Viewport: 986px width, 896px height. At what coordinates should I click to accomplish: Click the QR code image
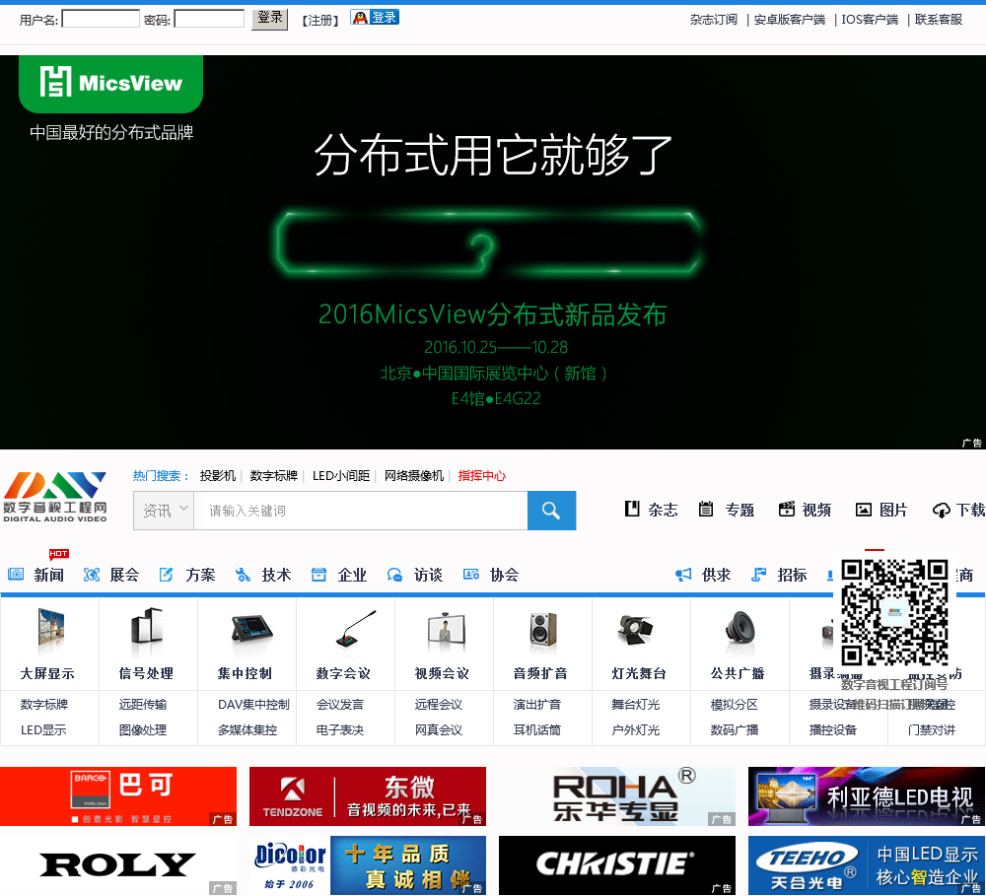pos(894,612)
